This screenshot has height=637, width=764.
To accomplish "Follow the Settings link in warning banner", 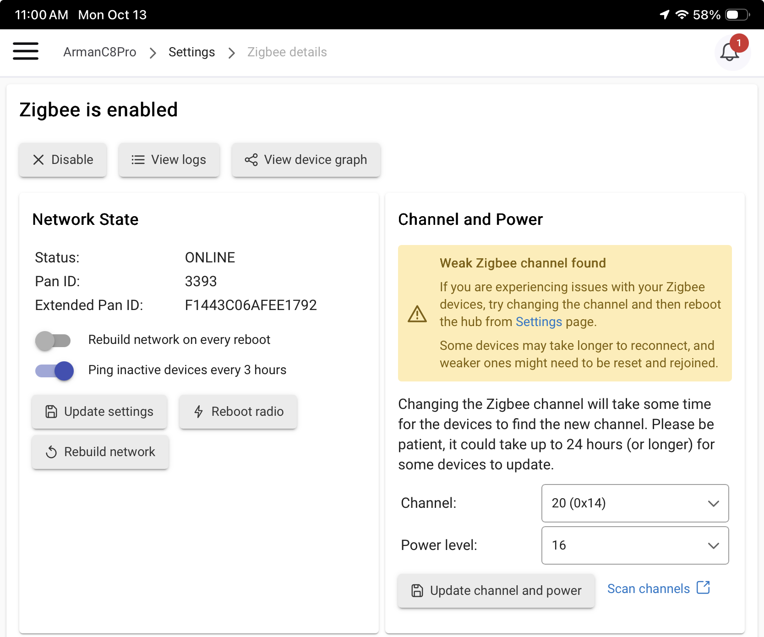I will [x=539, y=322].
